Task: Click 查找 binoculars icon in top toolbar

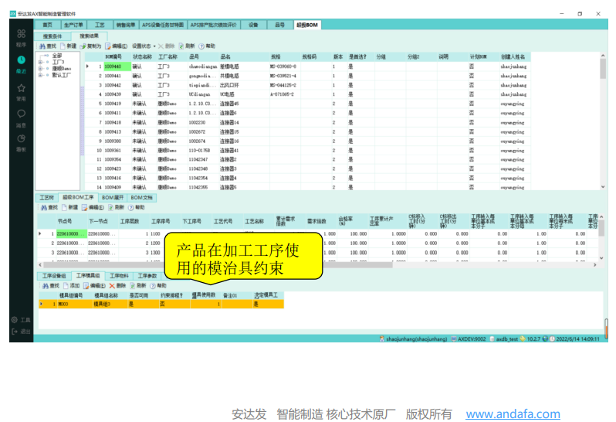Action: click(x=47, y=46)
